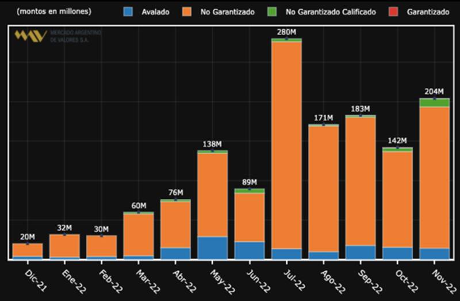460x301 pixels.
Task: Select the orange segment of Oct-22 bar
Action: (x=397, y=199)
